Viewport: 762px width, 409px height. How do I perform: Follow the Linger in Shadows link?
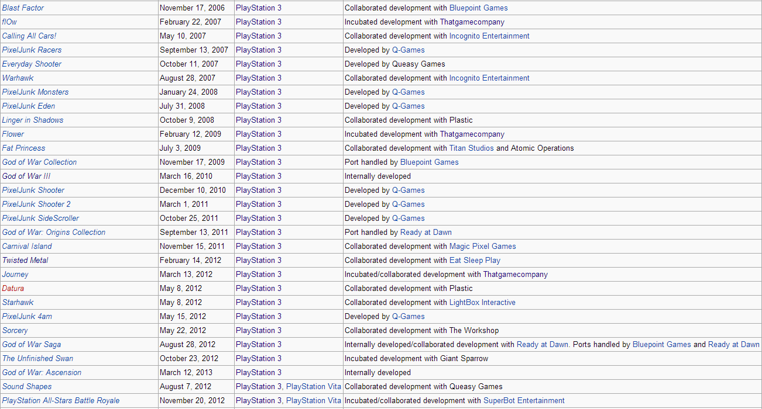[x=33, y=120]
